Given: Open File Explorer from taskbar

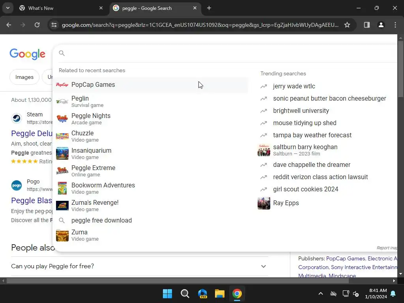Looking at the screenshot, I should coord(220,294).
